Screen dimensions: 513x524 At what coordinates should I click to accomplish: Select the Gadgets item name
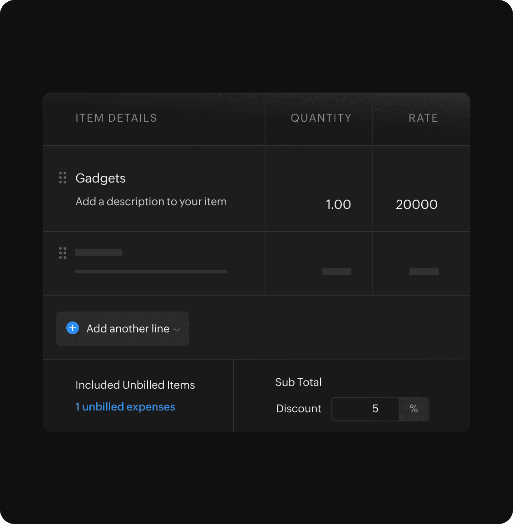coord(100,178)
